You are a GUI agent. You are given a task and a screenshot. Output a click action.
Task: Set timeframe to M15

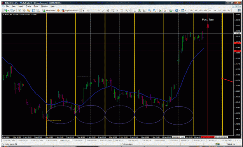pos(201,10)
